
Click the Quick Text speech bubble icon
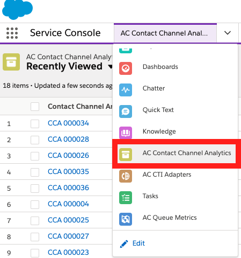126,111
